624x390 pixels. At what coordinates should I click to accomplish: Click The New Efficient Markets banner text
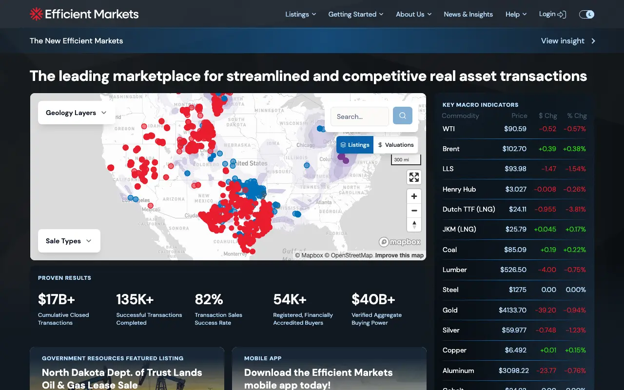pos(76,41)
